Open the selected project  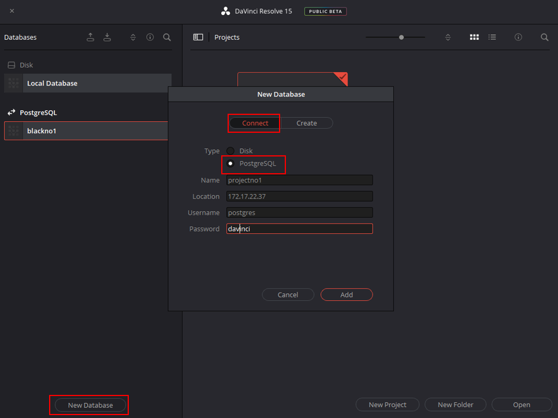click(x=522, y=405)
